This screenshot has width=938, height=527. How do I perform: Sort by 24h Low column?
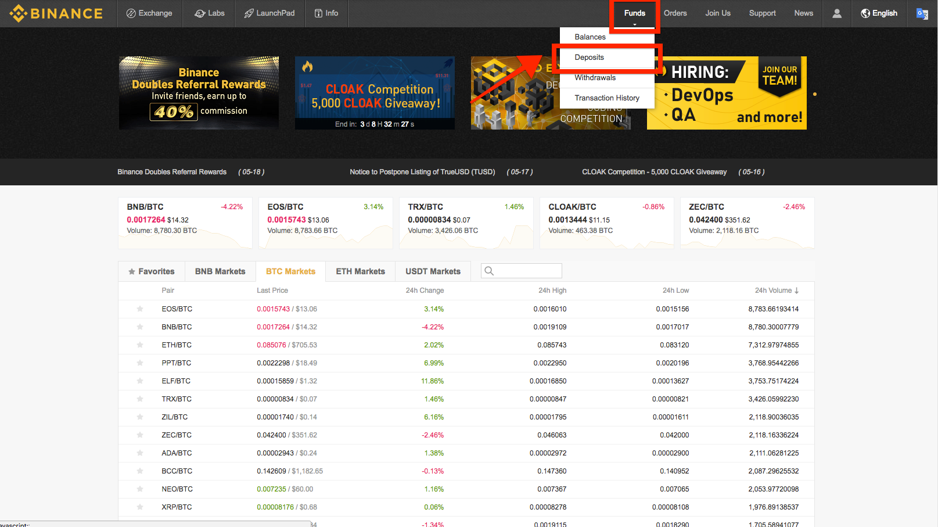click(x=675, y=291)
